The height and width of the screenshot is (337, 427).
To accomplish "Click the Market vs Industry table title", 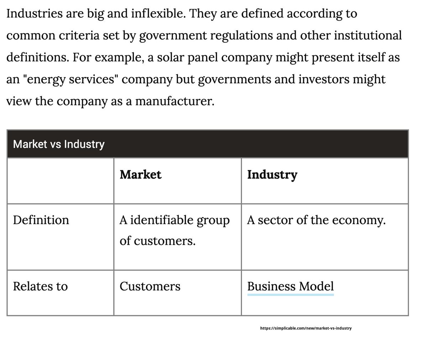I will [59, 144].
